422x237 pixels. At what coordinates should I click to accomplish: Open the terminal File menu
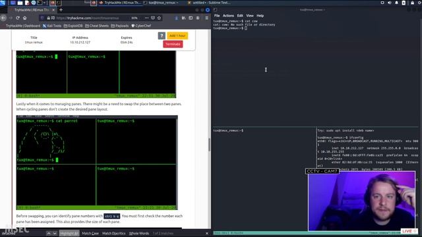(x=217, y=16)
